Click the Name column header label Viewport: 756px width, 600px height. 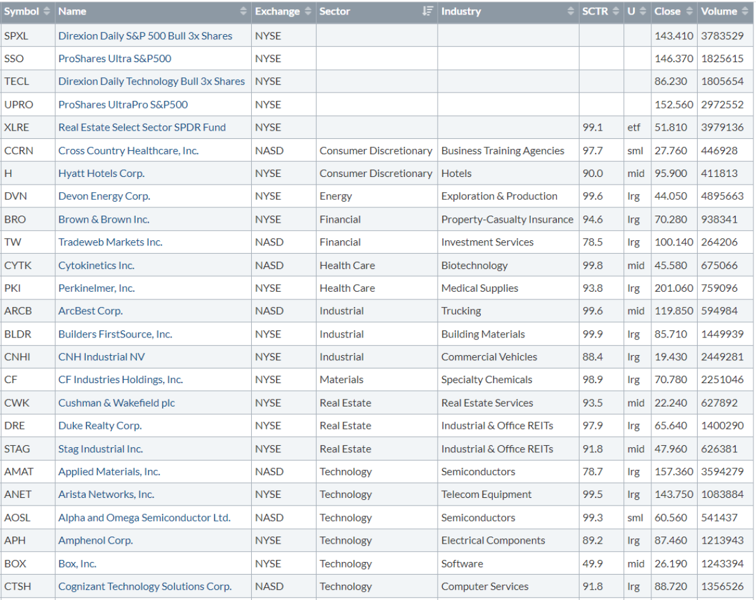point(72,11)
